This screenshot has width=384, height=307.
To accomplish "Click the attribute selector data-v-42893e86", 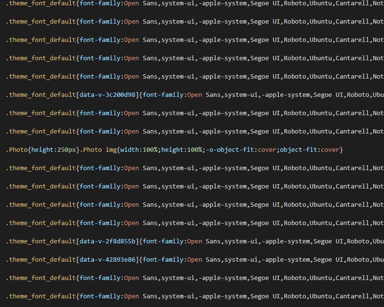I will [x=108, y=260].
